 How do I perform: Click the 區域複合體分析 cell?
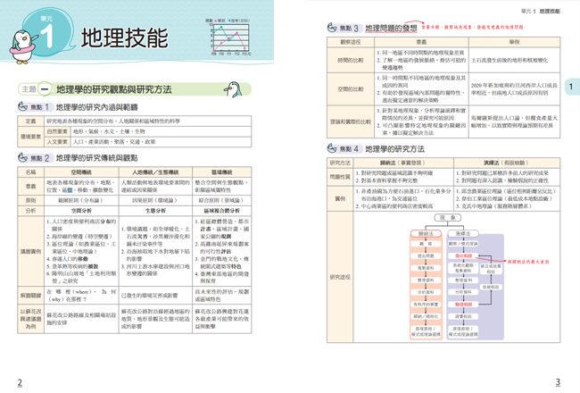222,211
